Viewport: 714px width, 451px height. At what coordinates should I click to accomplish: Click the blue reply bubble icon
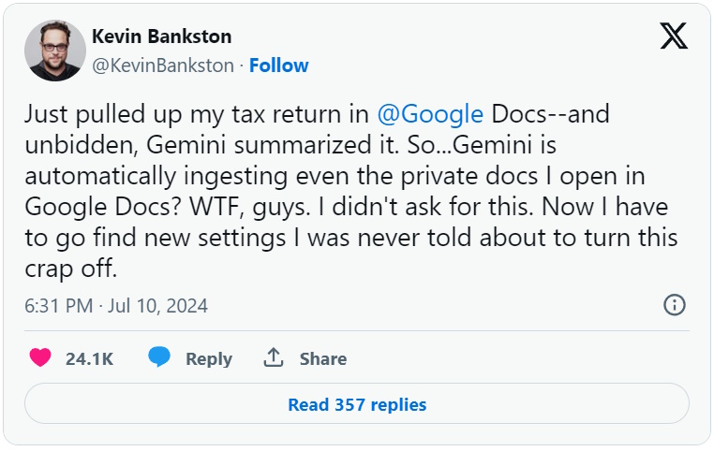159,358
